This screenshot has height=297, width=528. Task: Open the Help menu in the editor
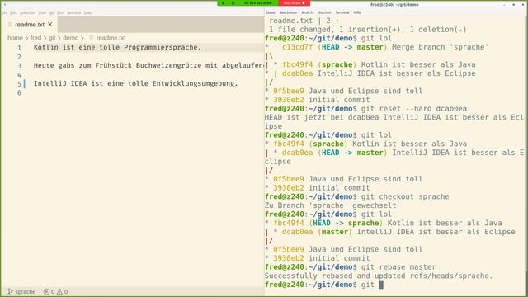87,13
